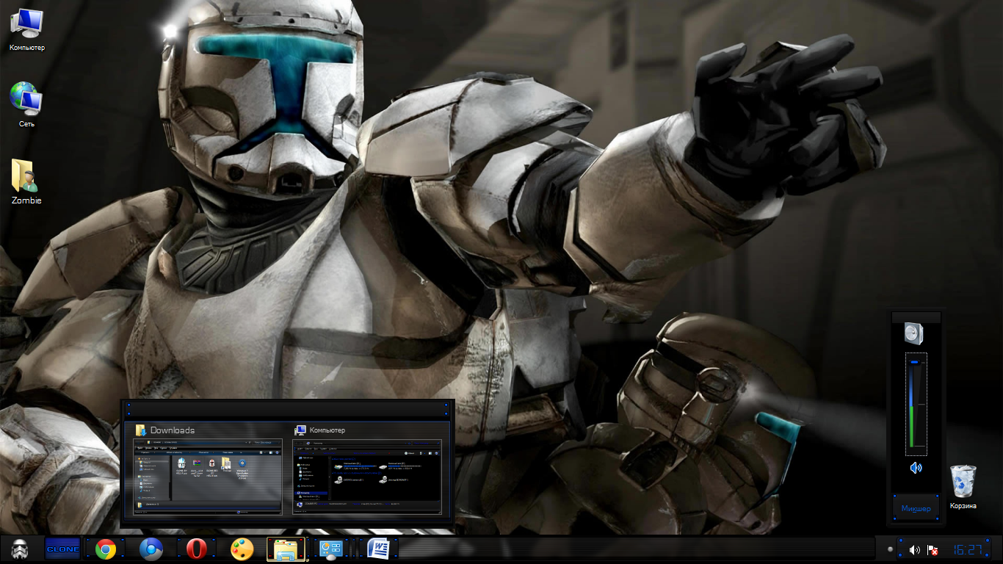Open the paint palette app icon

[x=242, y=549]
